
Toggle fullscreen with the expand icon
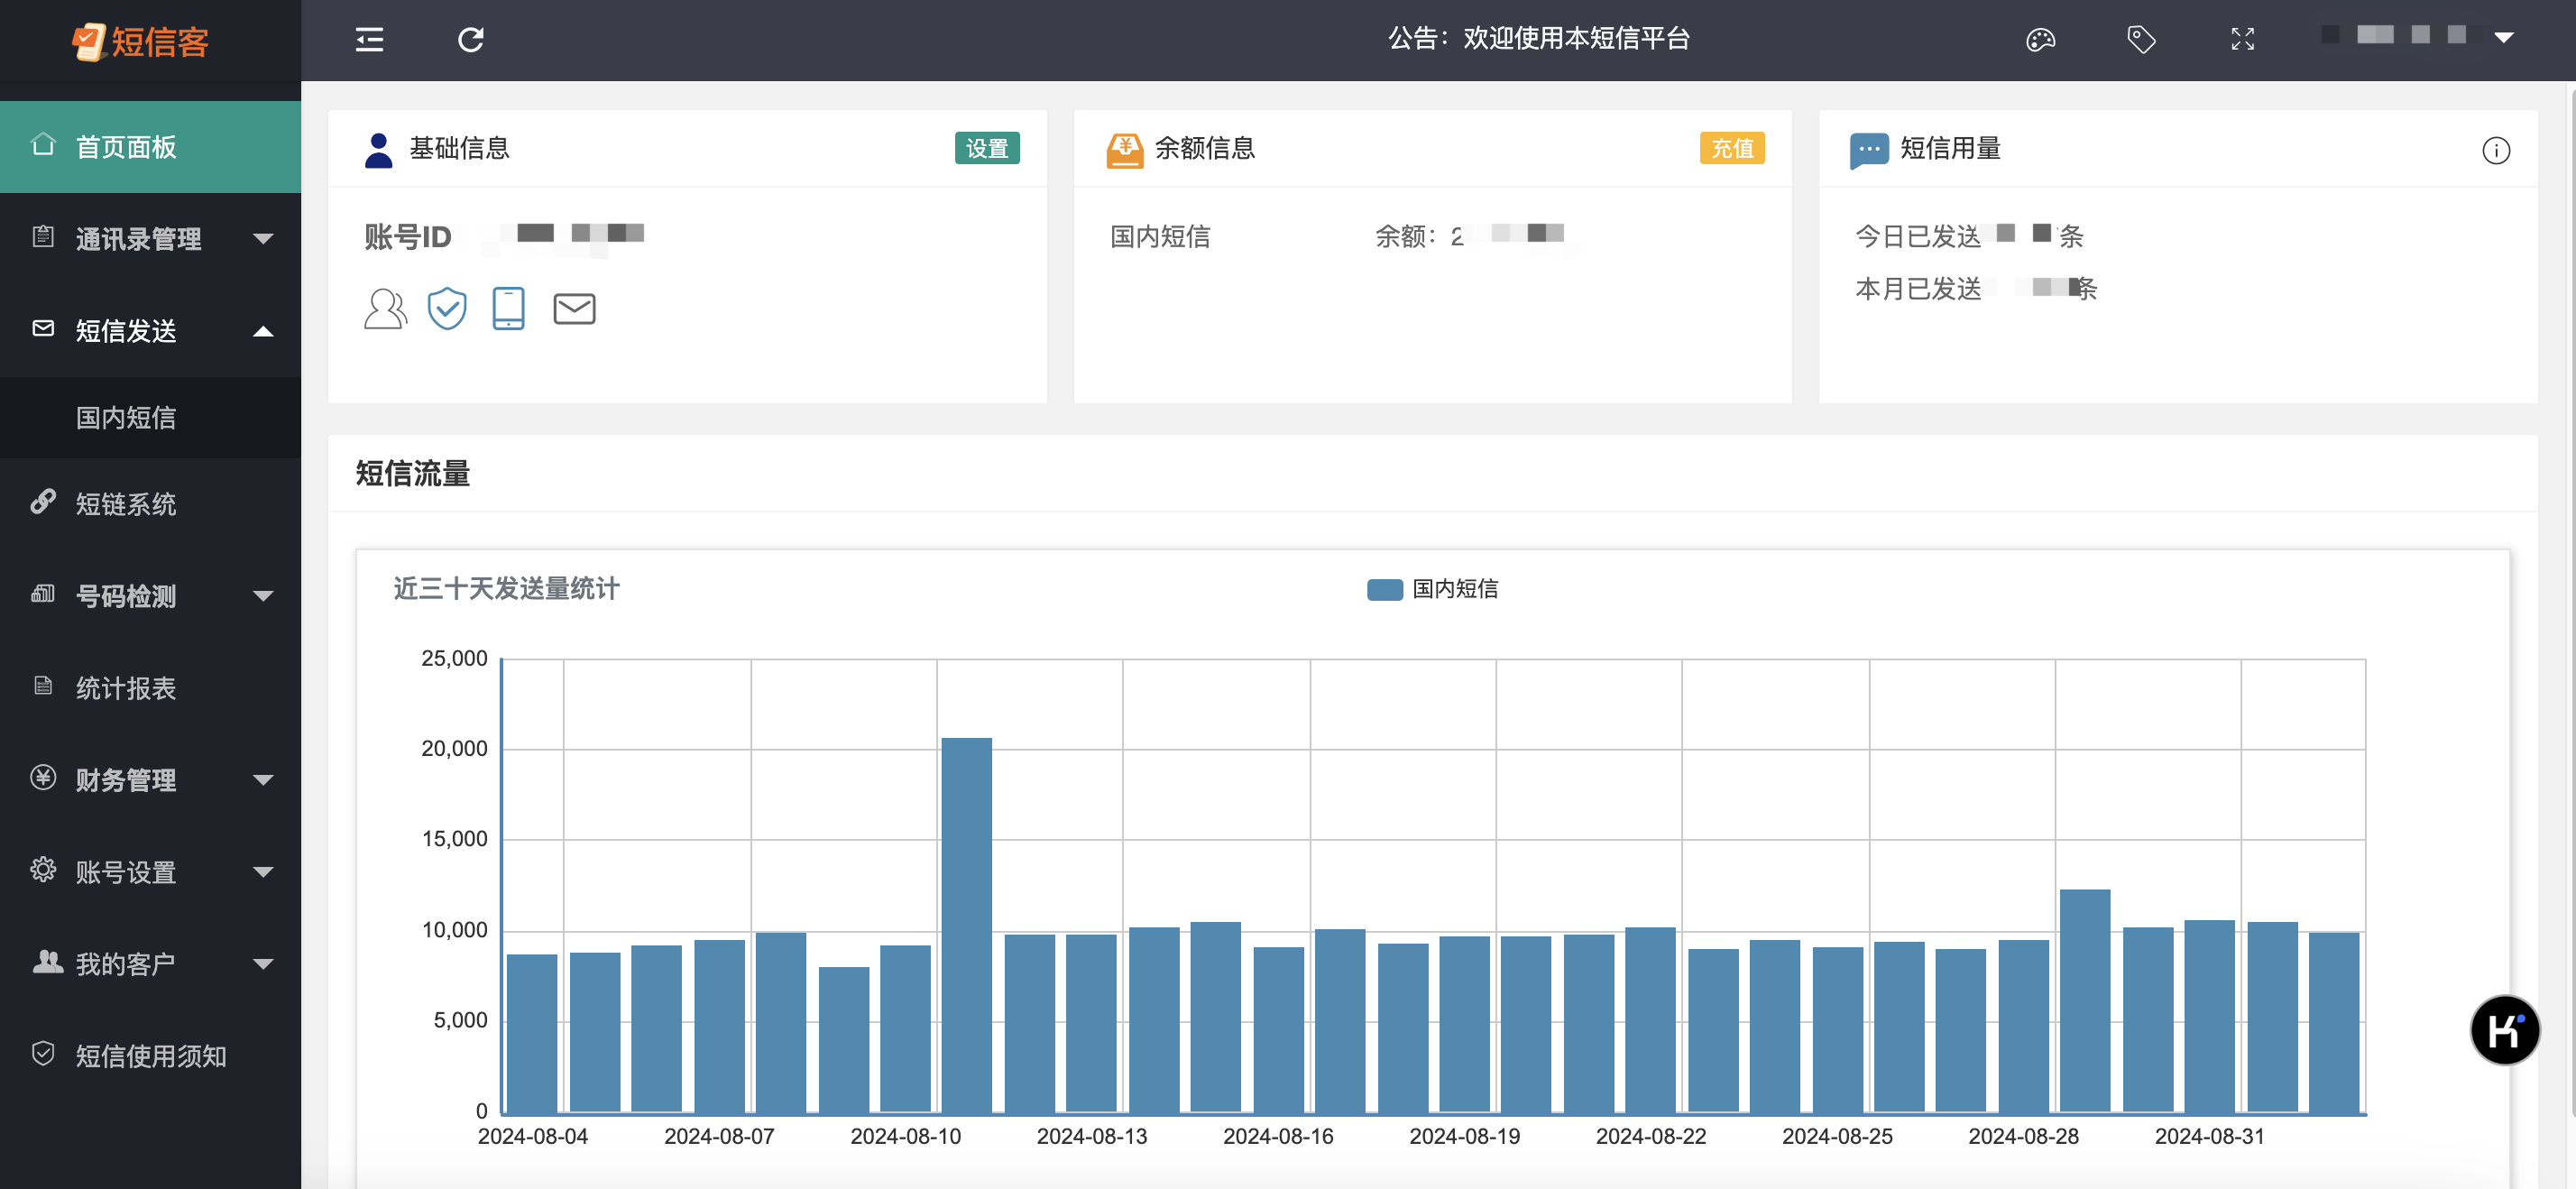point(2242,40)
